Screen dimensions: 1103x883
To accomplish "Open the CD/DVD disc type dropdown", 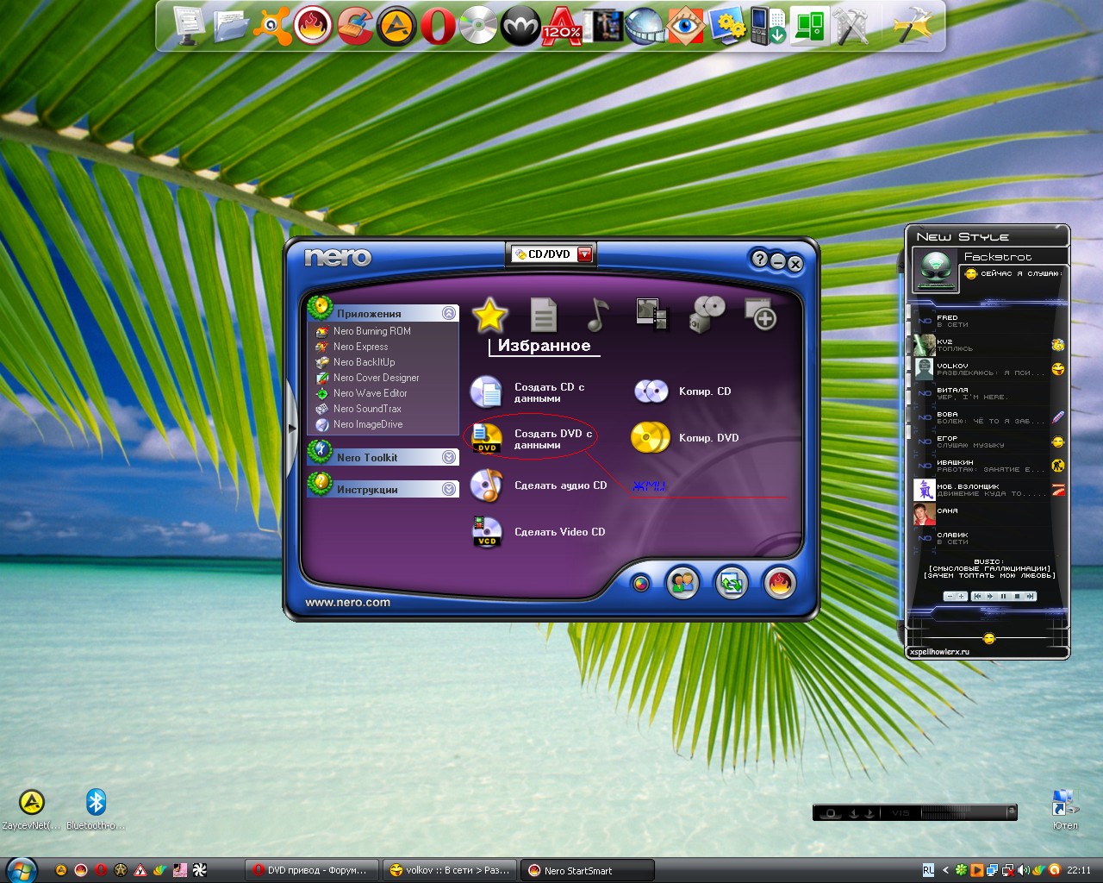I will (x=585, y=254).
